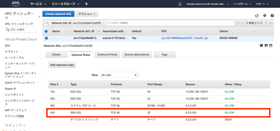Open DHCP オプションセット in the sidebar

tap(20, 83)
